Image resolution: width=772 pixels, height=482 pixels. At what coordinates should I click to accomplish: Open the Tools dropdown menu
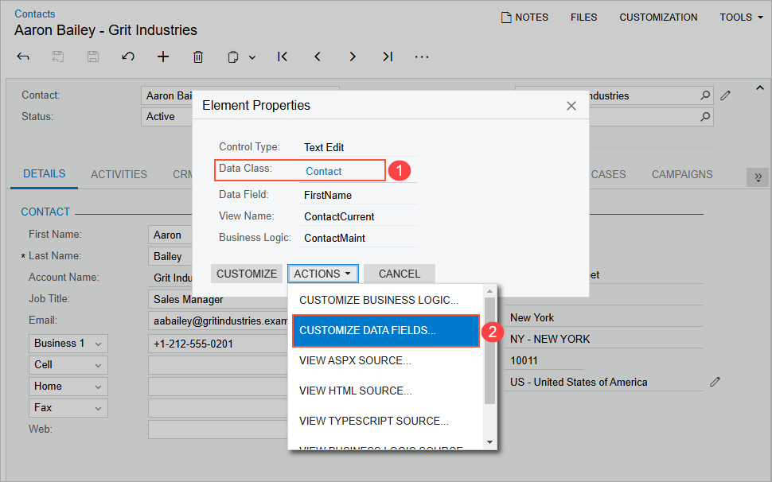pos(741,17)
